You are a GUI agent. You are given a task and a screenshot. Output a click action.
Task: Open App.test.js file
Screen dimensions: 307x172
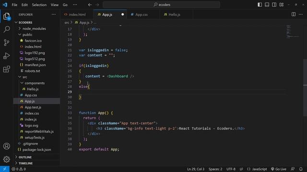point(33,107)
